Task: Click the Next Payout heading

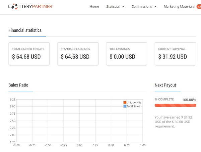Action: tap(165, 85)
